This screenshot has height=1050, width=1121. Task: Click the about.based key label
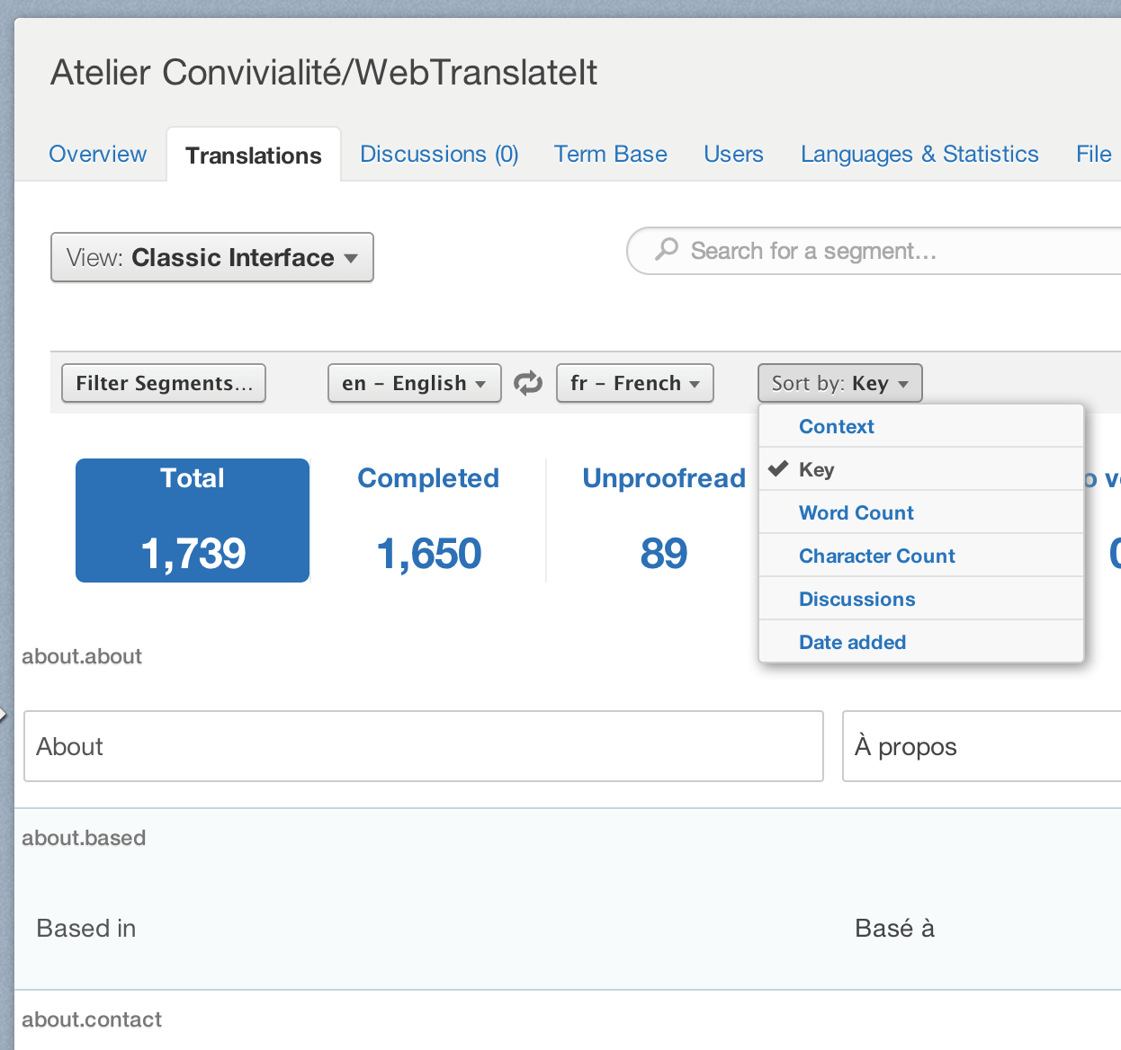(84, 838)
